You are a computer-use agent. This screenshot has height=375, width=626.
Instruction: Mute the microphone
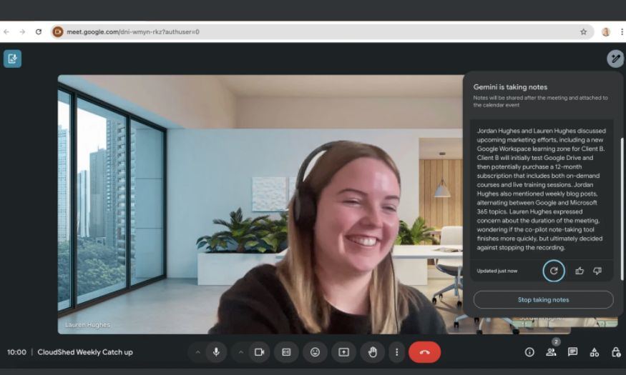216,352
